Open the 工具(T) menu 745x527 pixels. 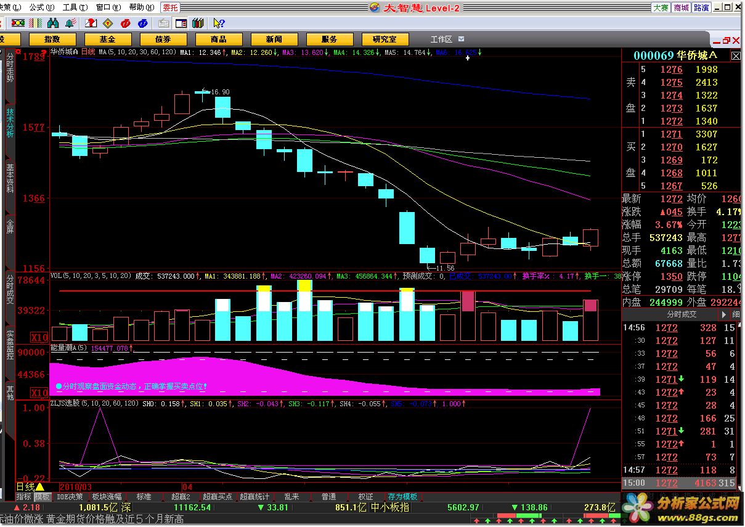coord(74,7)
